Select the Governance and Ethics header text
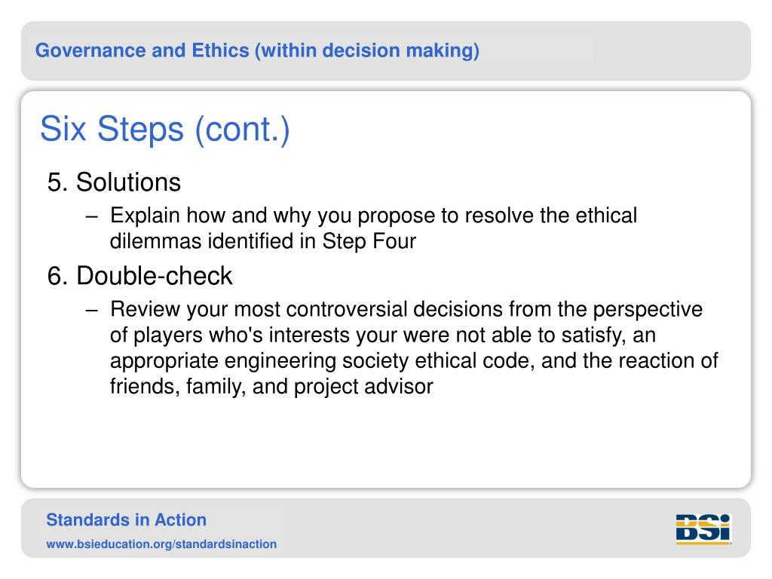Screen dimensions: 772x579 click(x=257, y=51)
